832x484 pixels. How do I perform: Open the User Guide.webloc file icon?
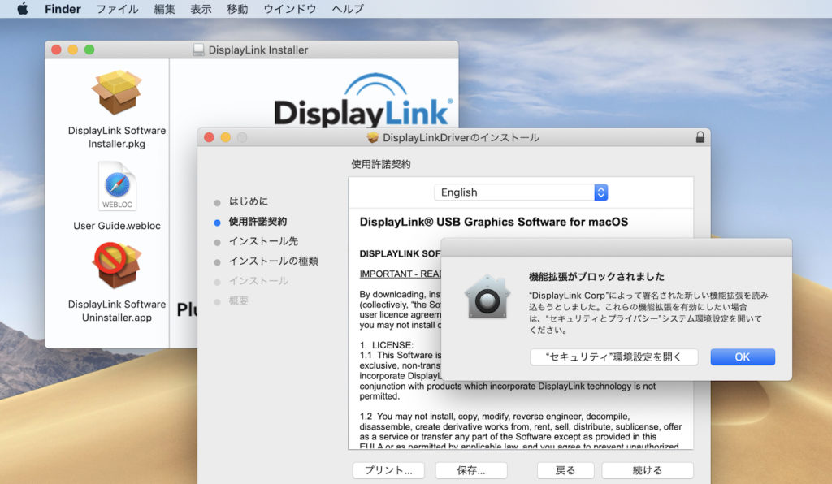pyautogui.click(x=117, y=187)
